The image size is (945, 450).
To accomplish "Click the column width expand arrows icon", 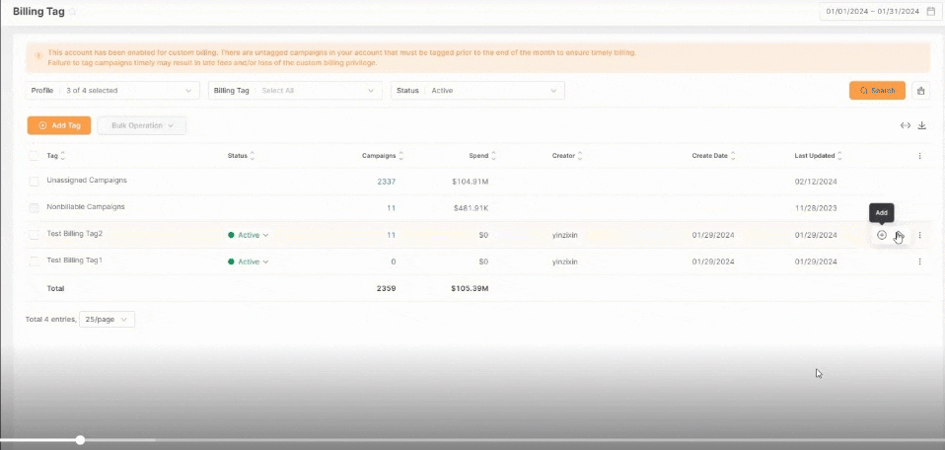I will [905, 125].
